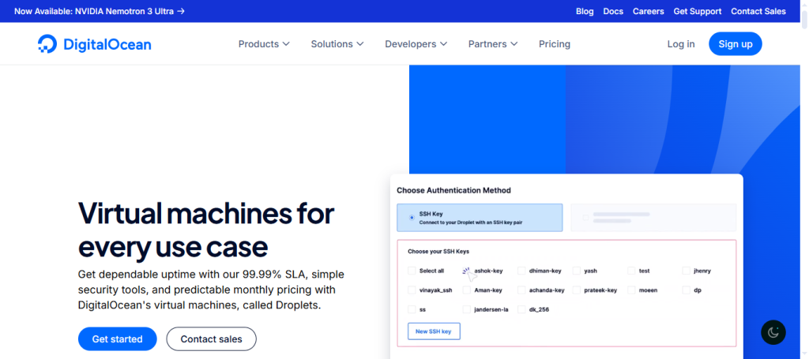Check the dhiman-key checkbox
809x359 pixels.
521,271
